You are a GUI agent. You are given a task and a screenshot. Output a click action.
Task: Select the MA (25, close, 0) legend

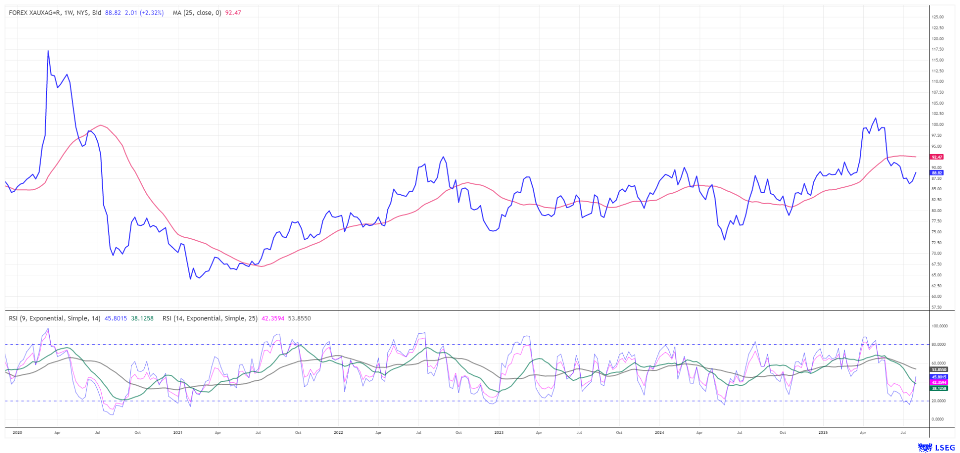(x=197, y=13)
